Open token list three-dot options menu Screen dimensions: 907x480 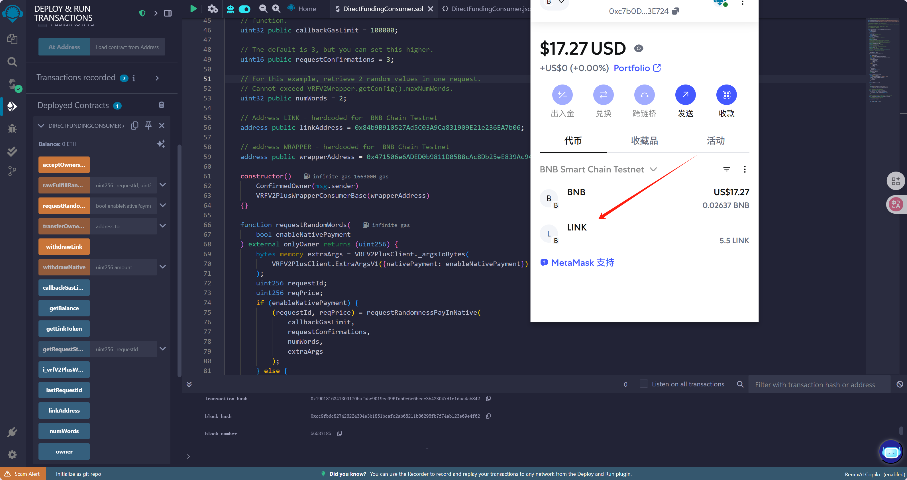coord(745,169)
